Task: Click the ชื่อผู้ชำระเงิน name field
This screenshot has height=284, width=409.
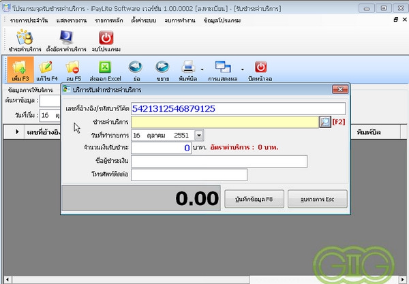Action: (x=219, y=161)
